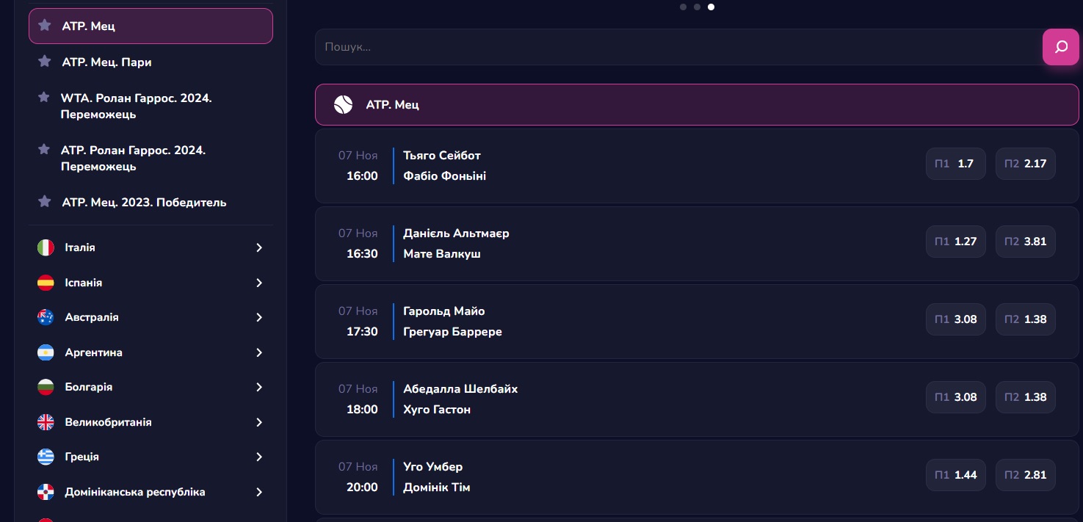
Task: Bet П1 3.08 on Гарольд Майо
Action: 955,319
